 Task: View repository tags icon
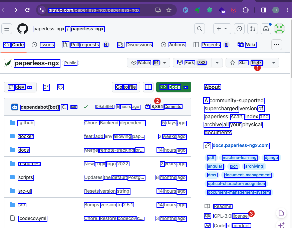(x=60, y=87)
